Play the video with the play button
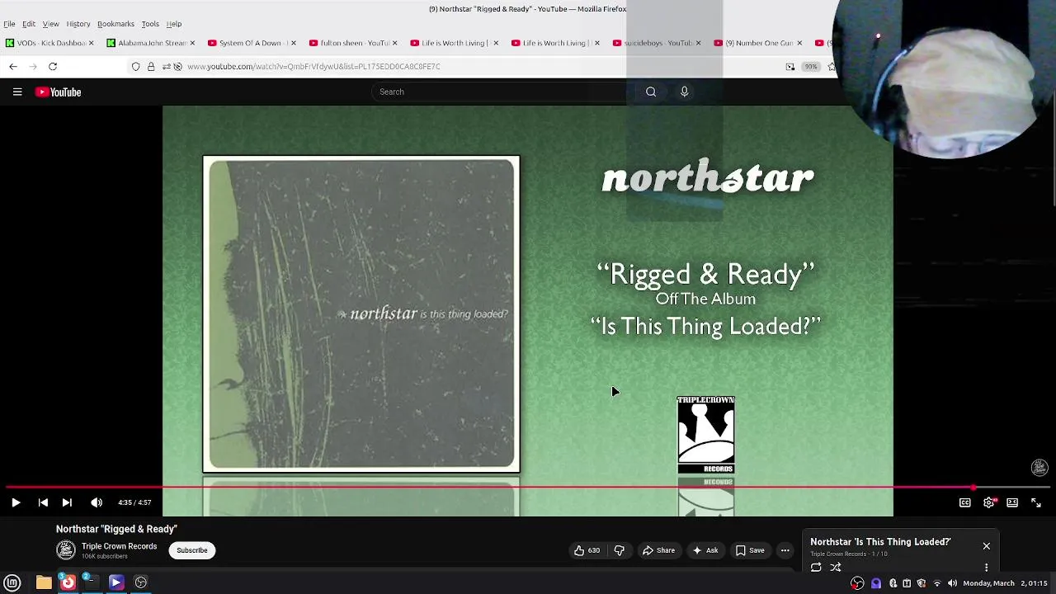 pyautogui.click(x=16, y=502)
